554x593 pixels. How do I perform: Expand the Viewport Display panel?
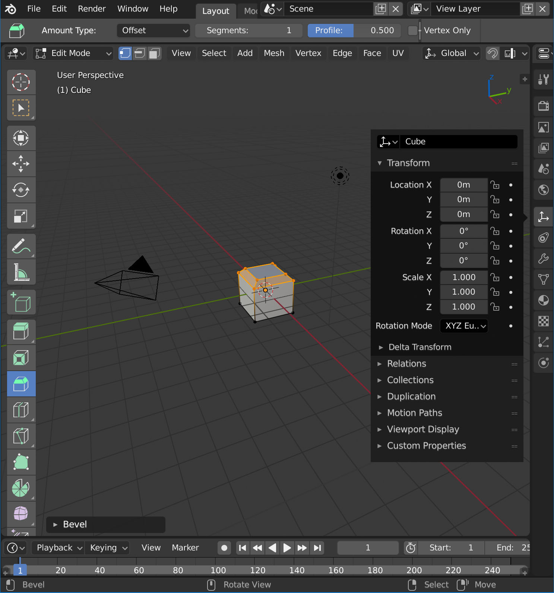(x=423, y=429)
